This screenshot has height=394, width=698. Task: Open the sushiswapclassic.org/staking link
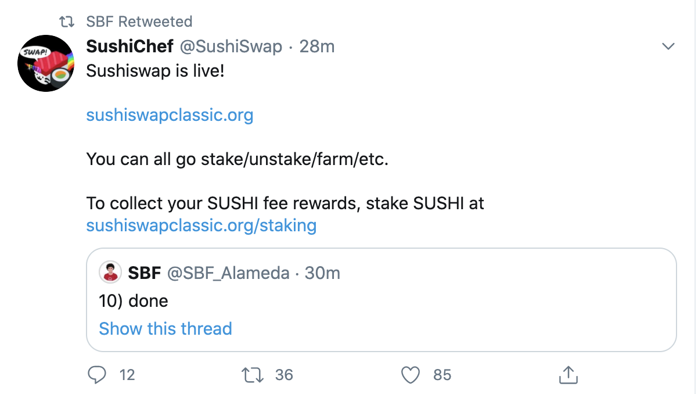pyautogui.click(x=201, y=225)
